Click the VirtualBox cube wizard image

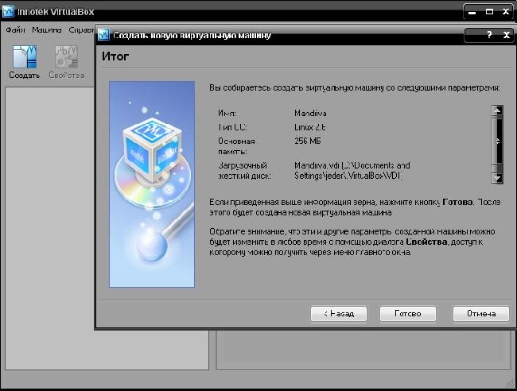point(152,184)
